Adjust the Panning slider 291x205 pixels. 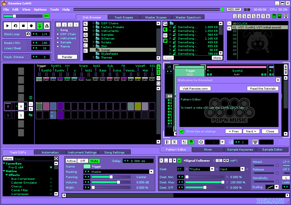pyautogui.click(x=111, y=177)
